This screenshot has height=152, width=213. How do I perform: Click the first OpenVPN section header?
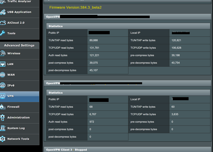tap(127, 17)
